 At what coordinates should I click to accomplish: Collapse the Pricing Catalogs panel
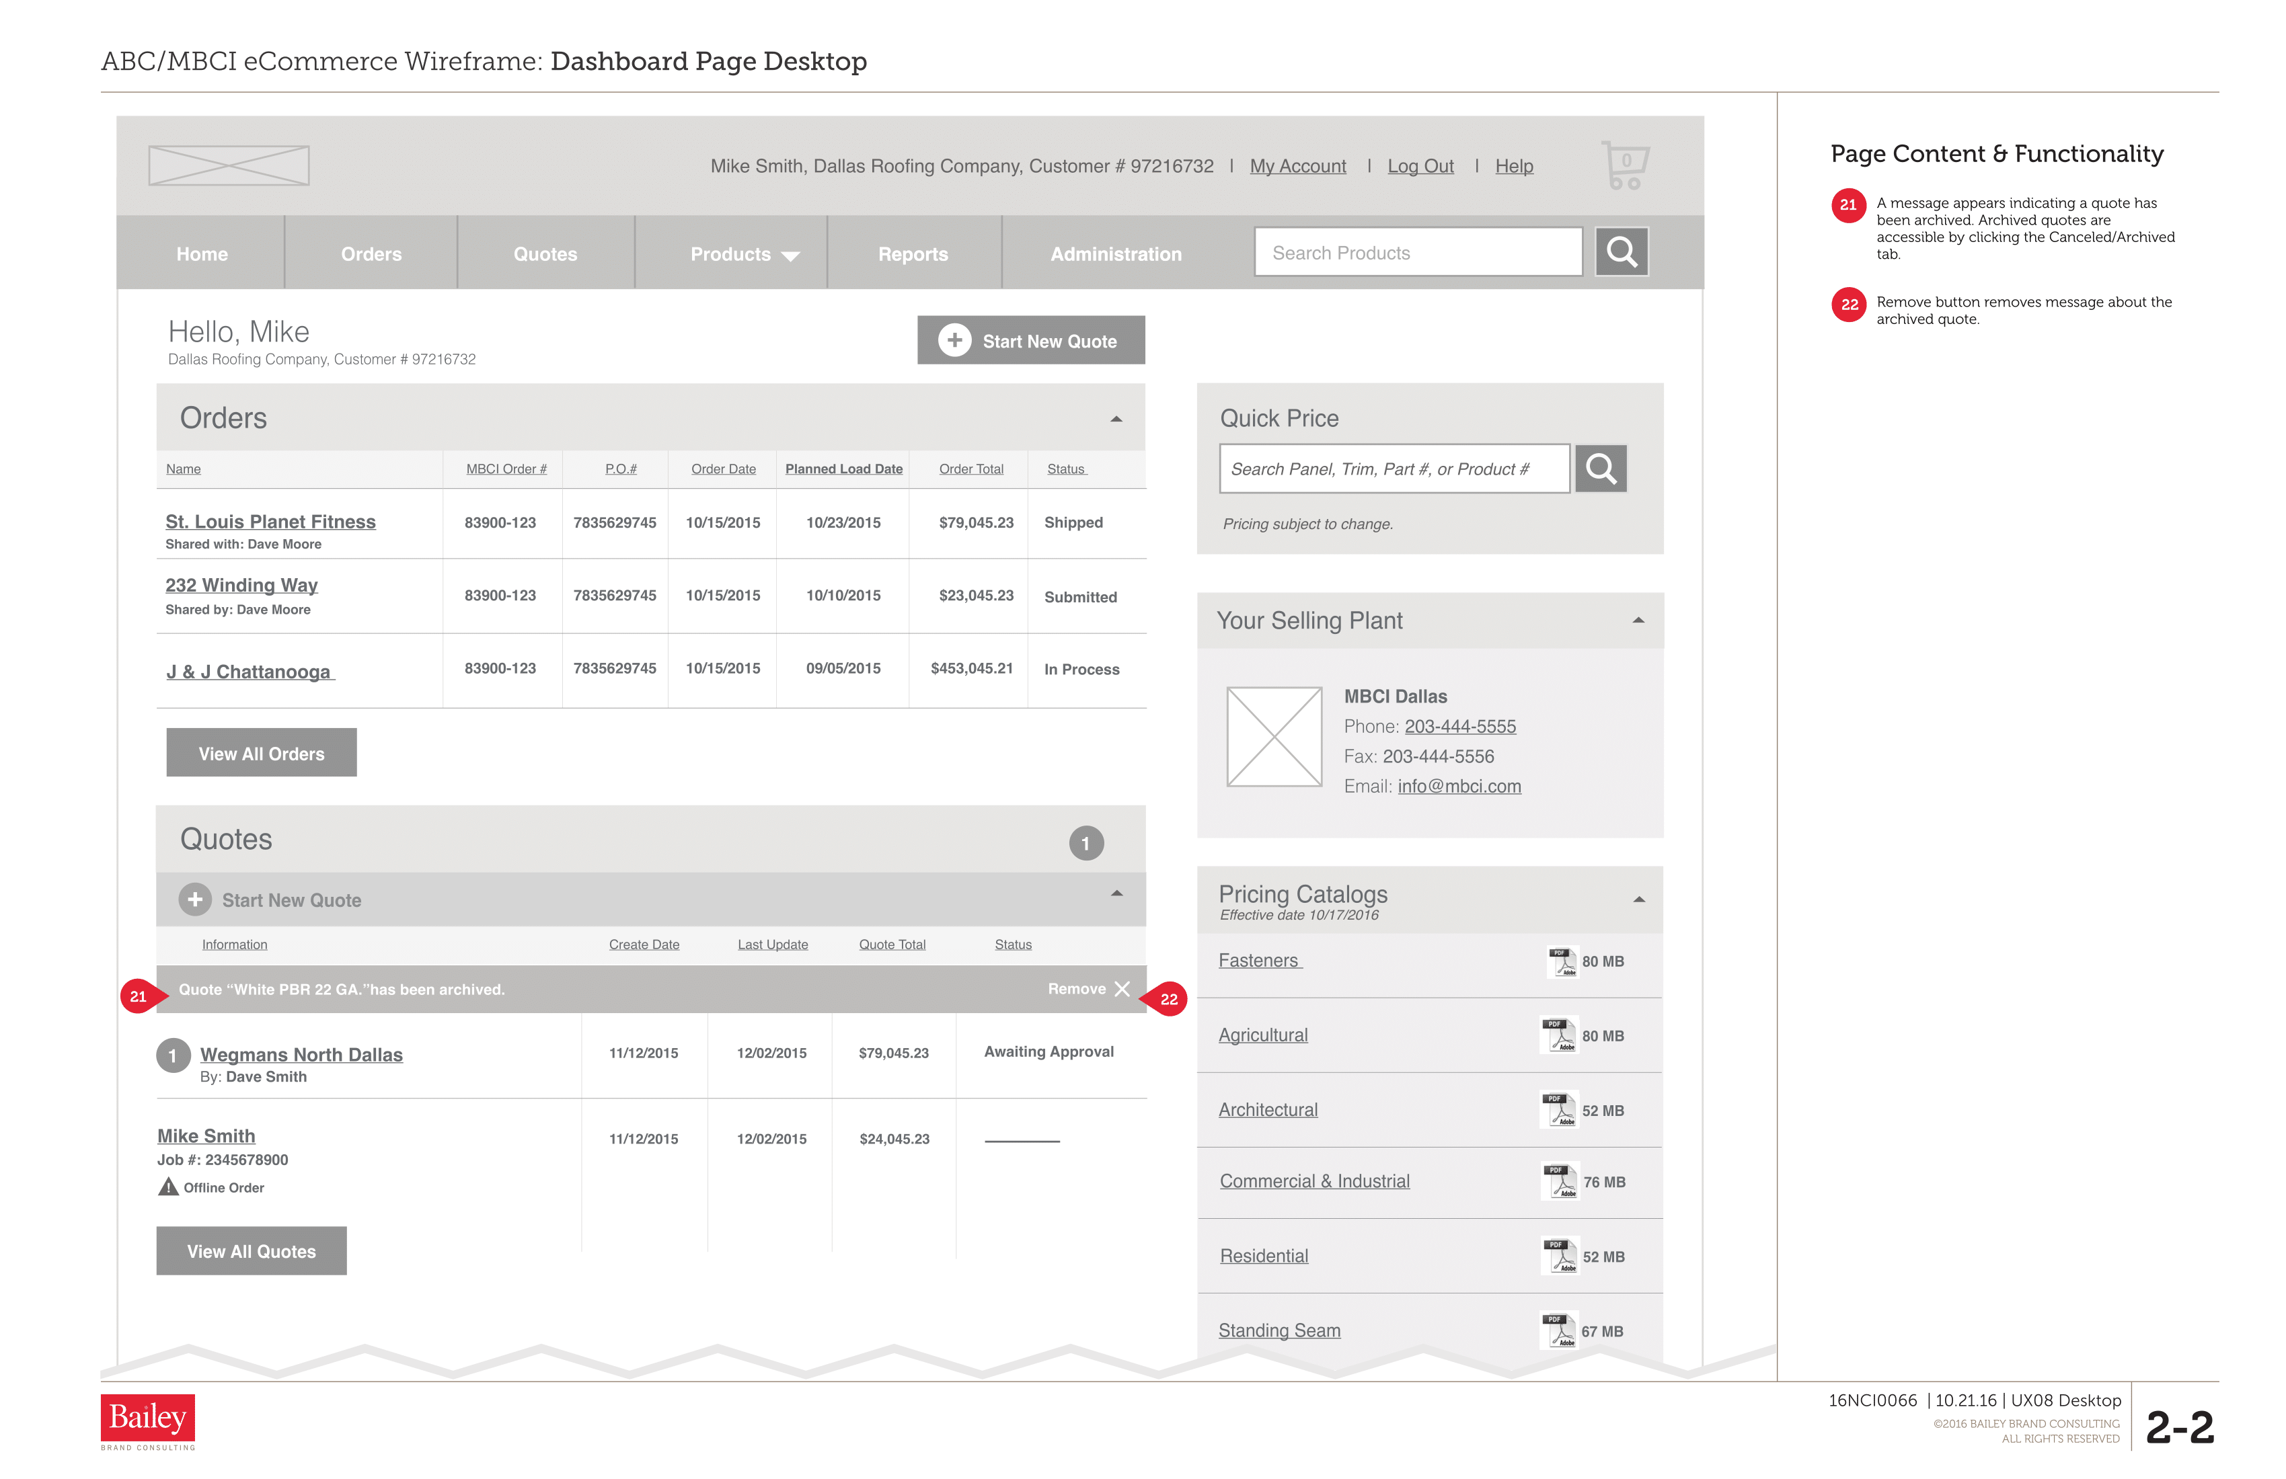click(x=1638, y=900)
